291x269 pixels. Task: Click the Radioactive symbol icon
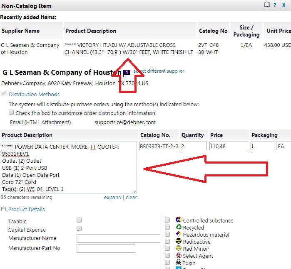(x=178, y=241)
